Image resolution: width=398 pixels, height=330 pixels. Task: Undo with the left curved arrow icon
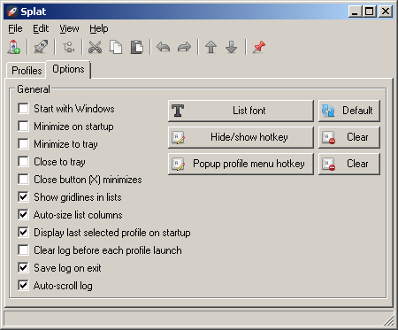click(164, 47)
